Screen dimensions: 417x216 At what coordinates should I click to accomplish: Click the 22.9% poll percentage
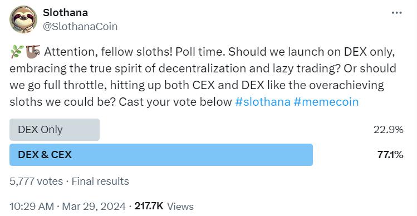pyautogui.click(x=388, y=130)
